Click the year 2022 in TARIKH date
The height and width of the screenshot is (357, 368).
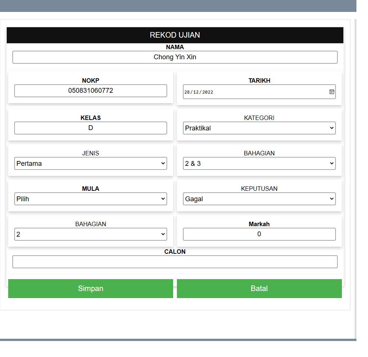pyautogui.click(x=208, y=92)
